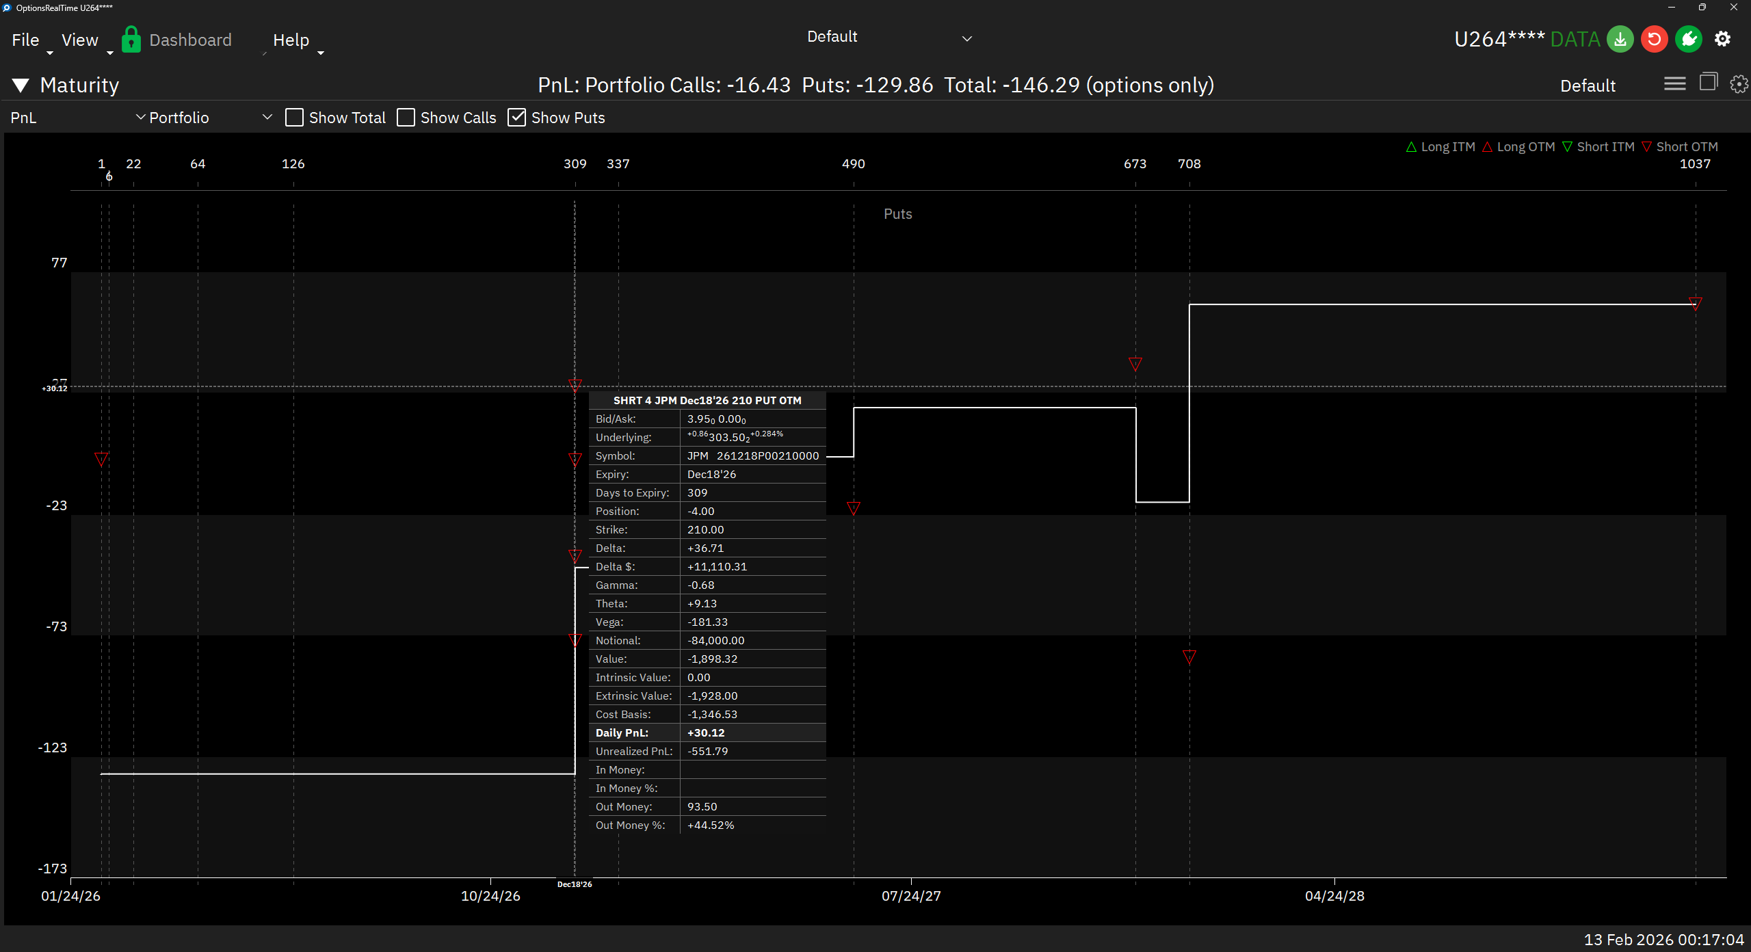Open the Maturity panel hamburger menu
This screenshot has width=1751, height=952.
point(1674,84)
